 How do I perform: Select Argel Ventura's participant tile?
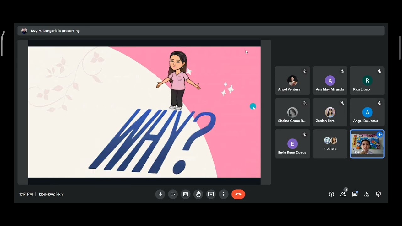click(x=292, y=81)
